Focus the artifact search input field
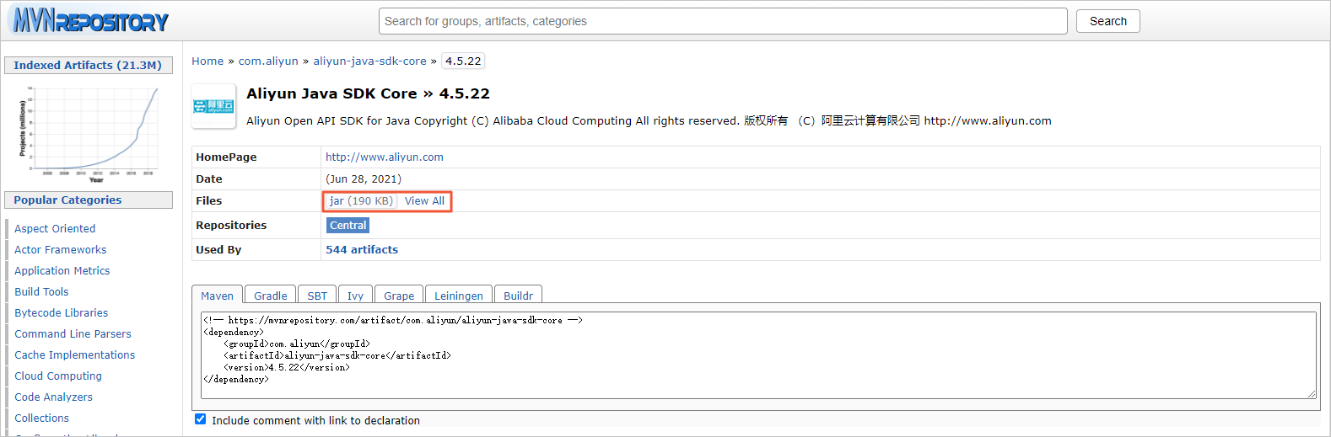 coord(722,21)
